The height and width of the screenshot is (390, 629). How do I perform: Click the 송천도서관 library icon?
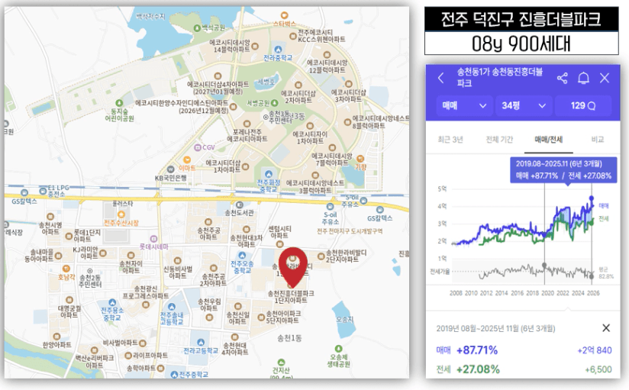pos(240,205)
